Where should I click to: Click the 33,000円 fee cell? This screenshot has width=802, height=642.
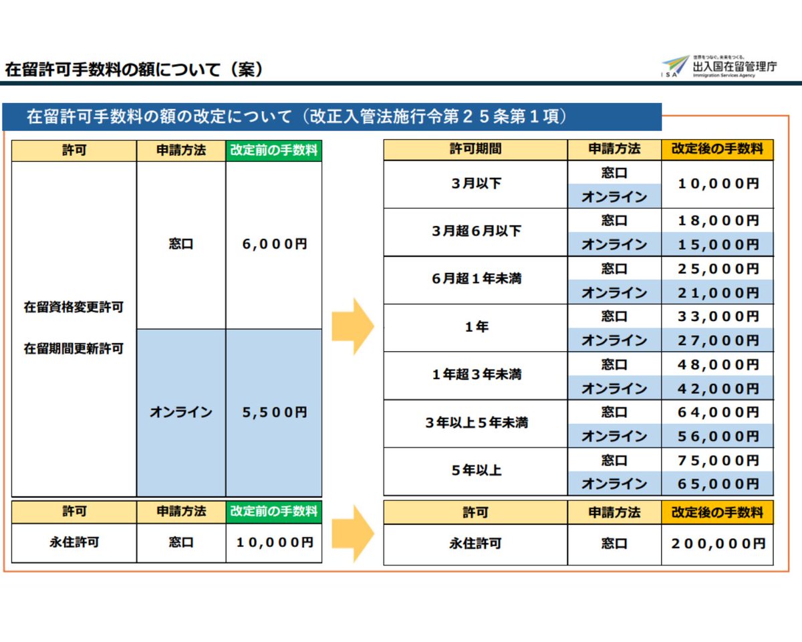click(718, 316)
